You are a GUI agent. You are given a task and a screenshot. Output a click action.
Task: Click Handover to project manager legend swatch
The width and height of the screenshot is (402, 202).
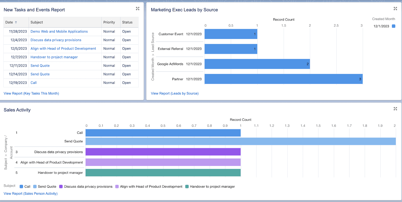187,187
